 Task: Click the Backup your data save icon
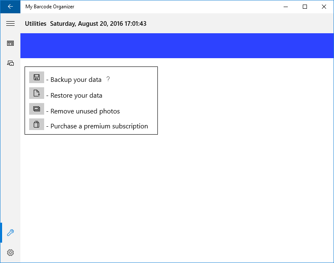click(x=36, y=77)
